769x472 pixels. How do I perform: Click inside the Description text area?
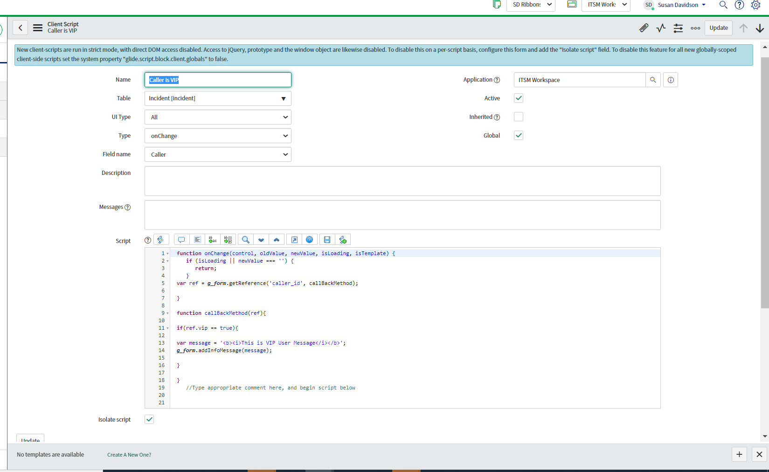tap(402, 181)
